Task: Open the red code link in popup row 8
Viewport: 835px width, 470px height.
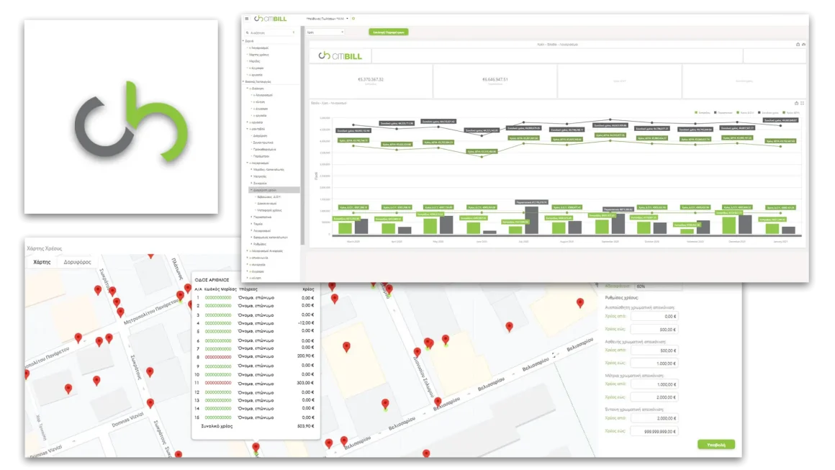Action: tap(218, 357)
